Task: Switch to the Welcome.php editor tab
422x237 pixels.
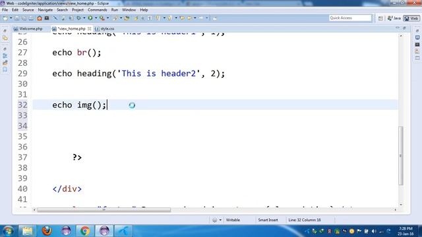Action: [x=28, y=28]
